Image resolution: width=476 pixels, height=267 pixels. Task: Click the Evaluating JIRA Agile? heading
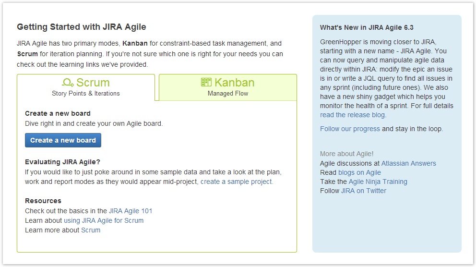[x=62, y=162]
